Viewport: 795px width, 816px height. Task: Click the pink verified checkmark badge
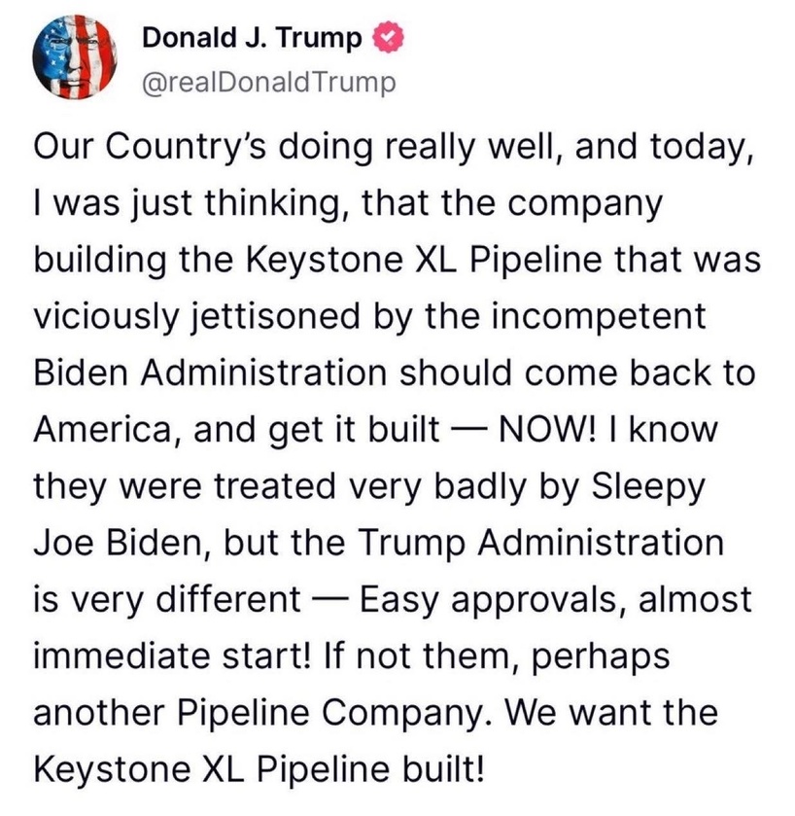pyautogui.click(x=390, y=38)
